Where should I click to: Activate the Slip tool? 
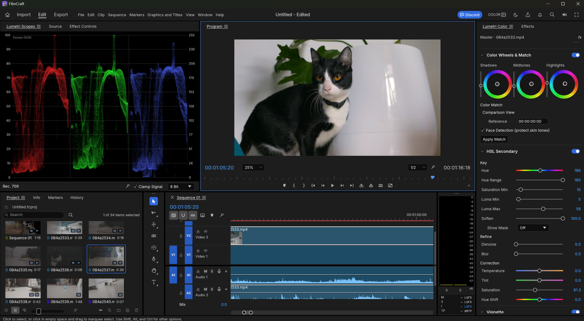coord(154,248)
